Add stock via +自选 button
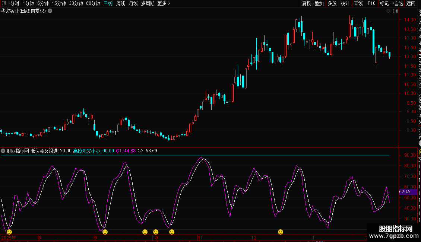 point(398,3)
